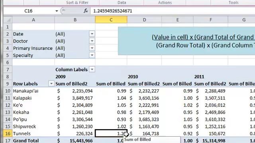This screenshot has height=143, width=255.
Task: Click cell with value 15,314,998
Action: click(214, 141)
